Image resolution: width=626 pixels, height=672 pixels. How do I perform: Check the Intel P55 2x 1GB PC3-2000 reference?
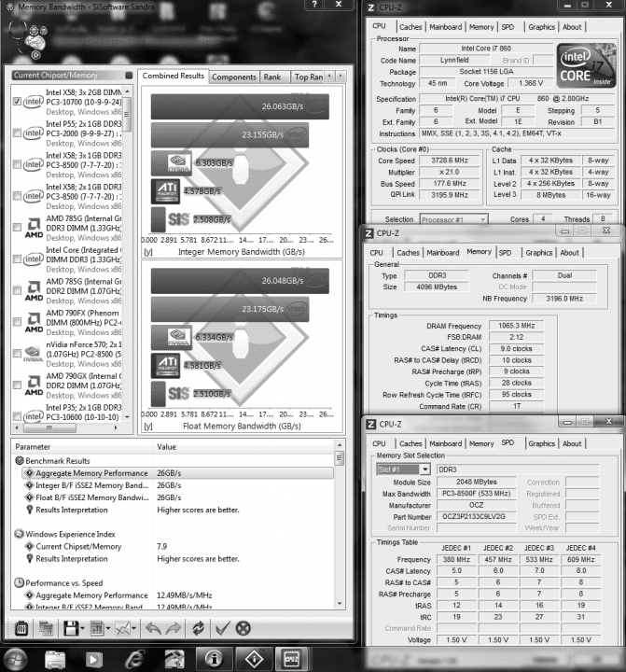coord(17,133)
